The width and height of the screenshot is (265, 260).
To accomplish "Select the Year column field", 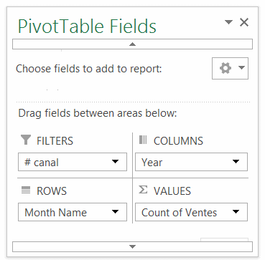I will point(191,162).
